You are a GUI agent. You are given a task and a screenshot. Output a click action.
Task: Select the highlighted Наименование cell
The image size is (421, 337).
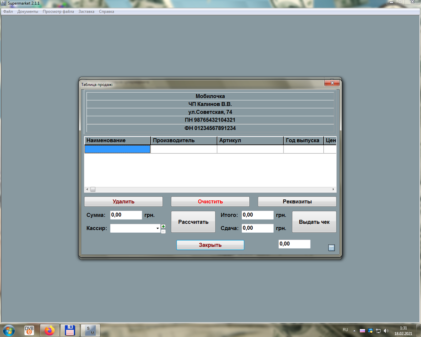(x=117, y=149)
